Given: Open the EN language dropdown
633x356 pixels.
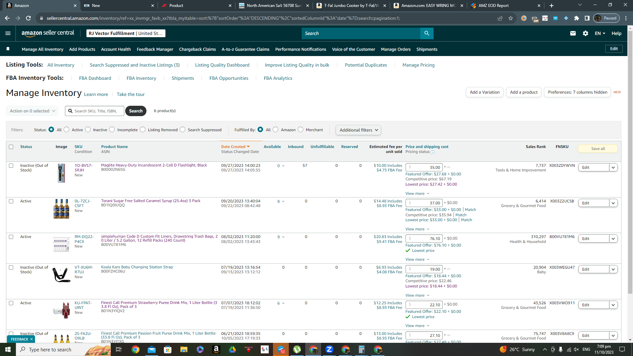Looking at the screenshot, I should [600, 33].
